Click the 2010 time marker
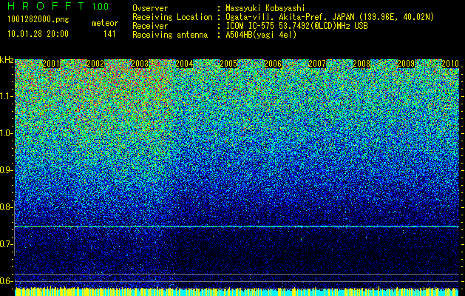 tap(450, 64)
